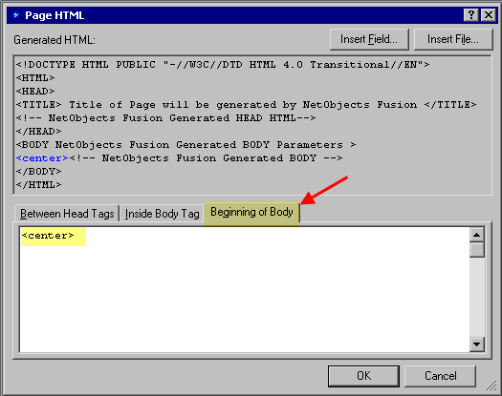Click the Generated HEAD HTML comment line
502x396 pixels.
point(165,118)
